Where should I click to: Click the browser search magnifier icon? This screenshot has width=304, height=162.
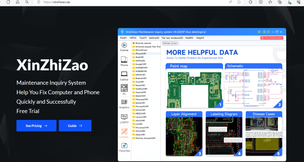coord(27,2)
